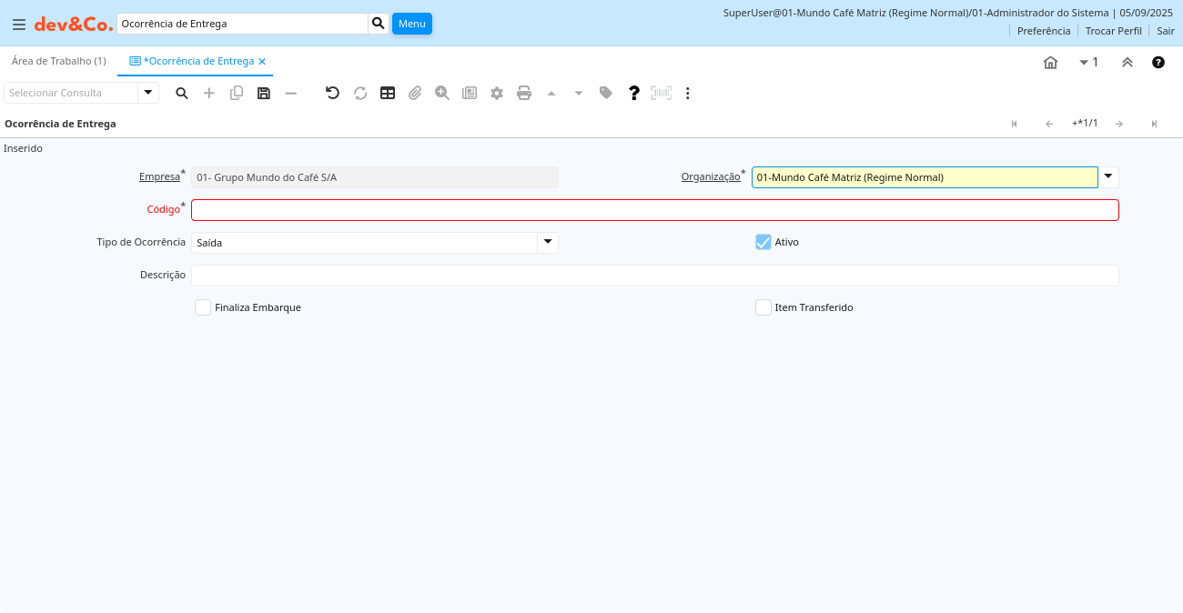
Task: Click the black help question mark toolbar icon
Action: (x=634, y=93)
